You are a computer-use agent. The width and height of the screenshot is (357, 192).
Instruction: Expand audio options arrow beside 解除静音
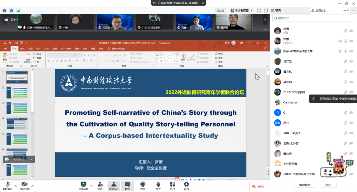click(x=16, y=186)
